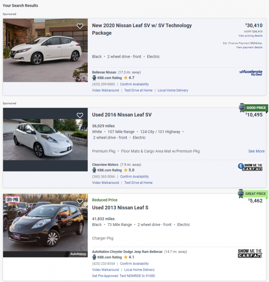Click Get Pre-Approved text link
Image resolution: width=269 pixels, height=282 pixels.
tap(123, 276)
